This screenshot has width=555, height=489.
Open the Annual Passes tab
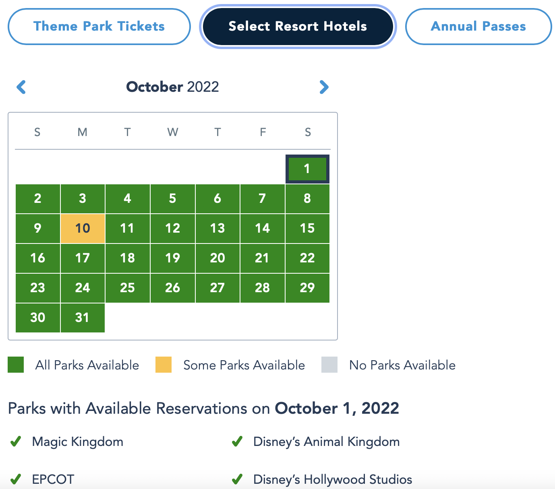(x=478, y=27)
